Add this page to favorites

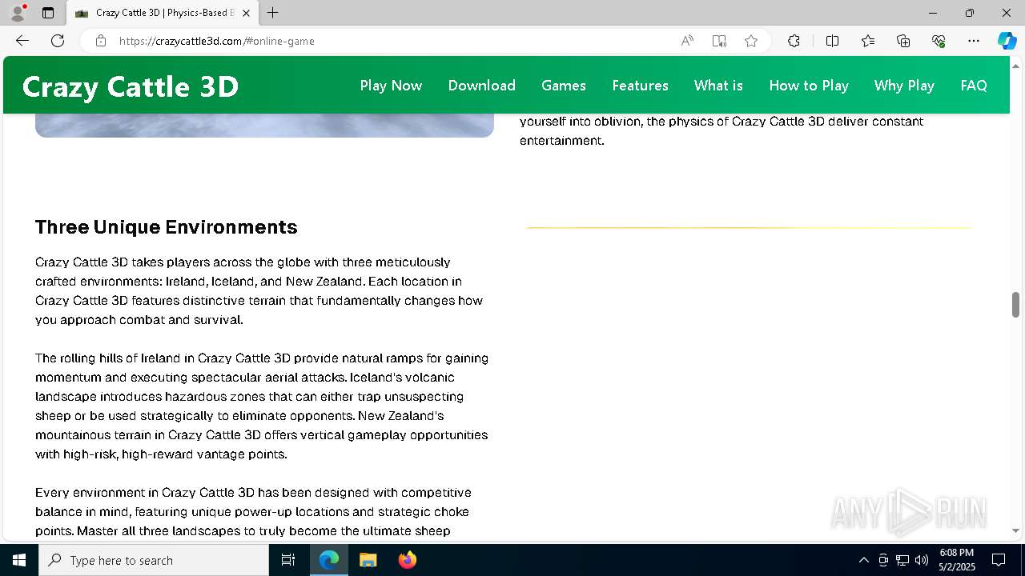751,41
